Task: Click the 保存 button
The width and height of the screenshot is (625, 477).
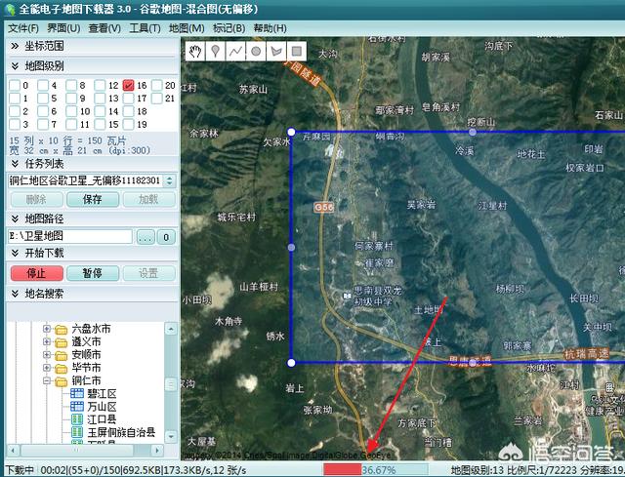Action: click(93, 199)
